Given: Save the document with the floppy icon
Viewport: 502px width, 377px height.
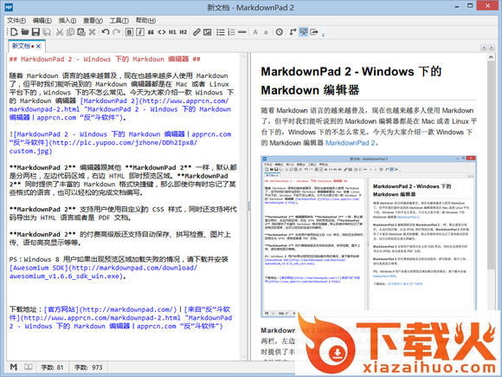Looking at the screenshot, I should [35, 32].
